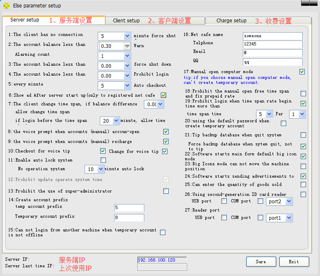This screenshot has height=276, width=320.
Task: Focus the Temporary account prefix field
Action: 129,218
